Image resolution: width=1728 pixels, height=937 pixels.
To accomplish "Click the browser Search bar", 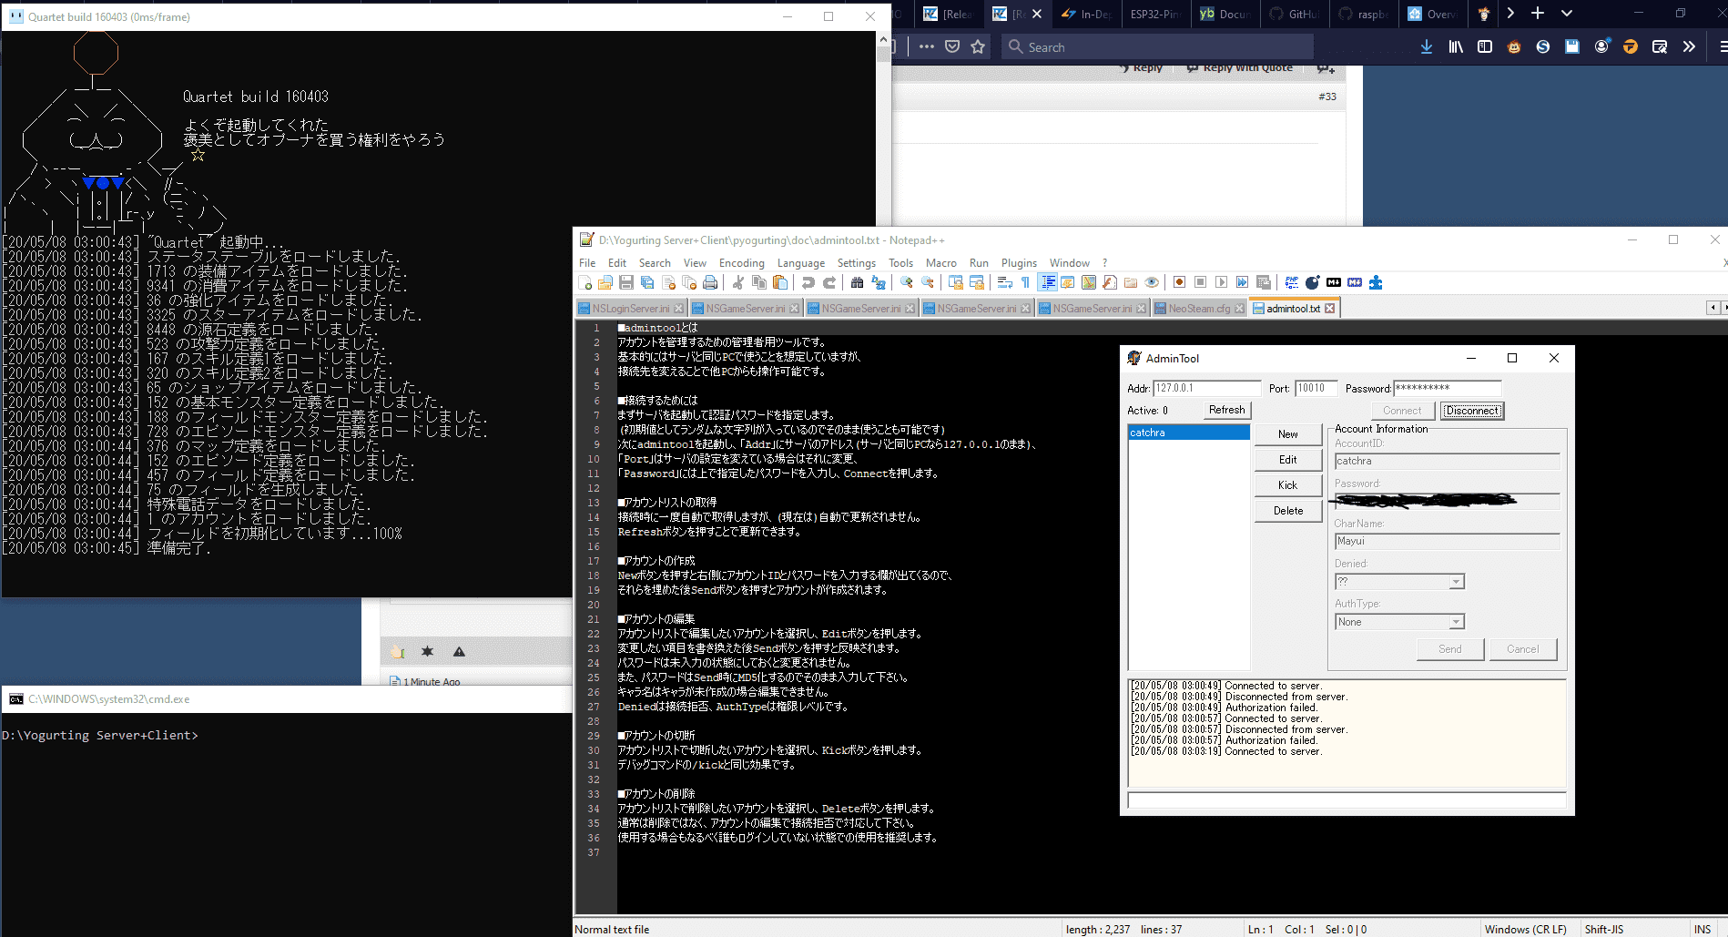I will tap(1156, 47).
